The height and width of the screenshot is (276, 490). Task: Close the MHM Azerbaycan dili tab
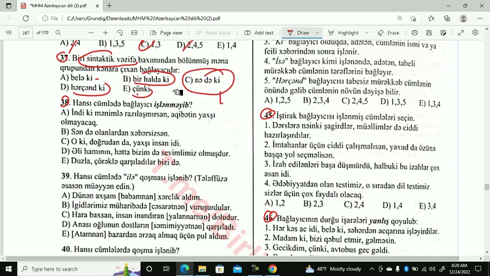pyautogui.click(x=97, y=6)
